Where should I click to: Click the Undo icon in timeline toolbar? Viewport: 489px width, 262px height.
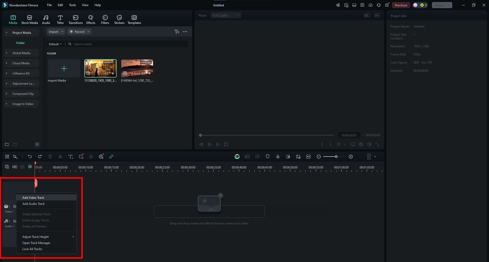30,157
